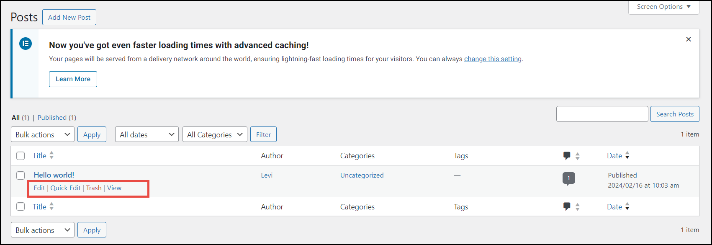Apply the bottom bulk action
The width and height of the screenshot is (712, 245).
click(92, 230)
